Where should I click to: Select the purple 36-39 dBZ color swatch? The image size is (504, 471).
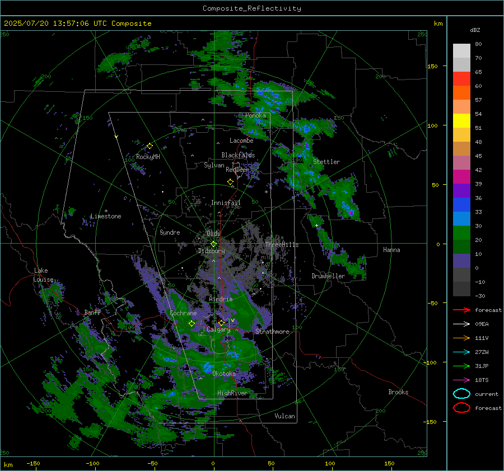pos(461,191)
